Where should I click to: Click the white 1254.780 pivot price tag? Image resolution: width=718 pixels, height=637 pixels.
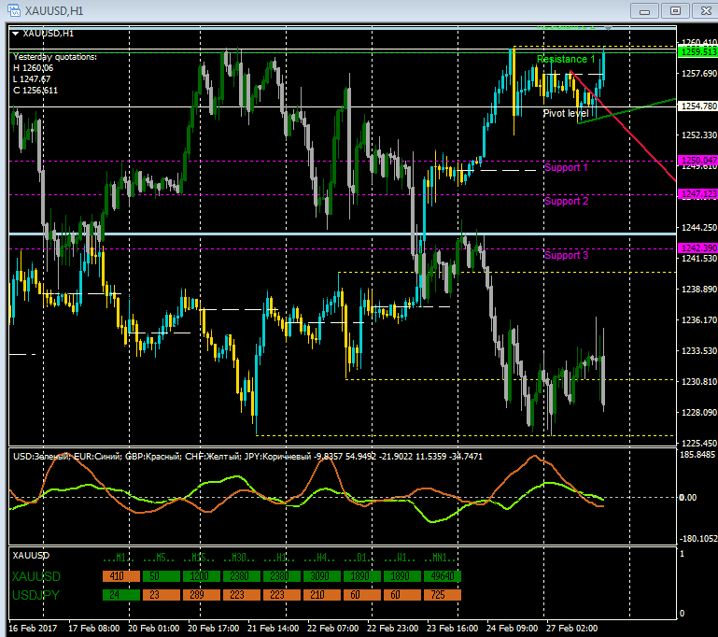(697, 106)
